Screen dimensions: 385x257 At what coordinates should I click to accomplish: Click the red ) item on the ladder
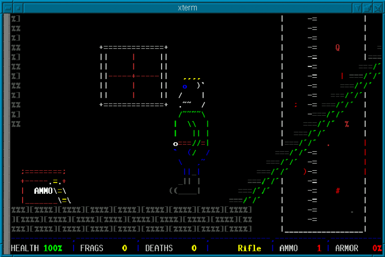[x=305, y=172]
